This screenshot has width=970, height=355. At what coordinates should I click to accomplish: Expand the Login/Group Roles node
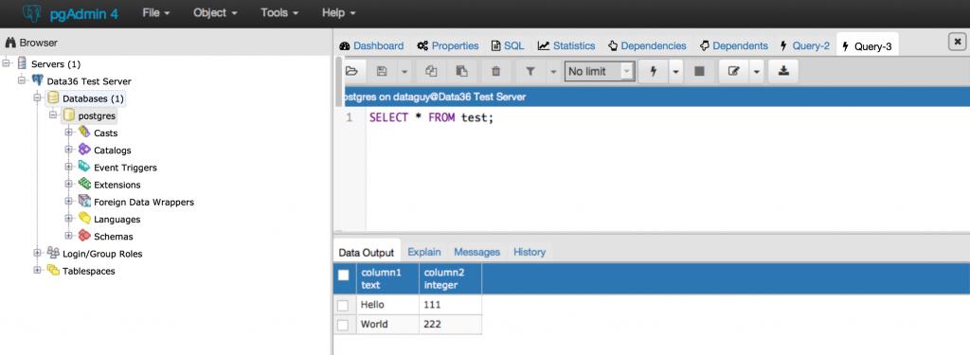tap(38, 253)
